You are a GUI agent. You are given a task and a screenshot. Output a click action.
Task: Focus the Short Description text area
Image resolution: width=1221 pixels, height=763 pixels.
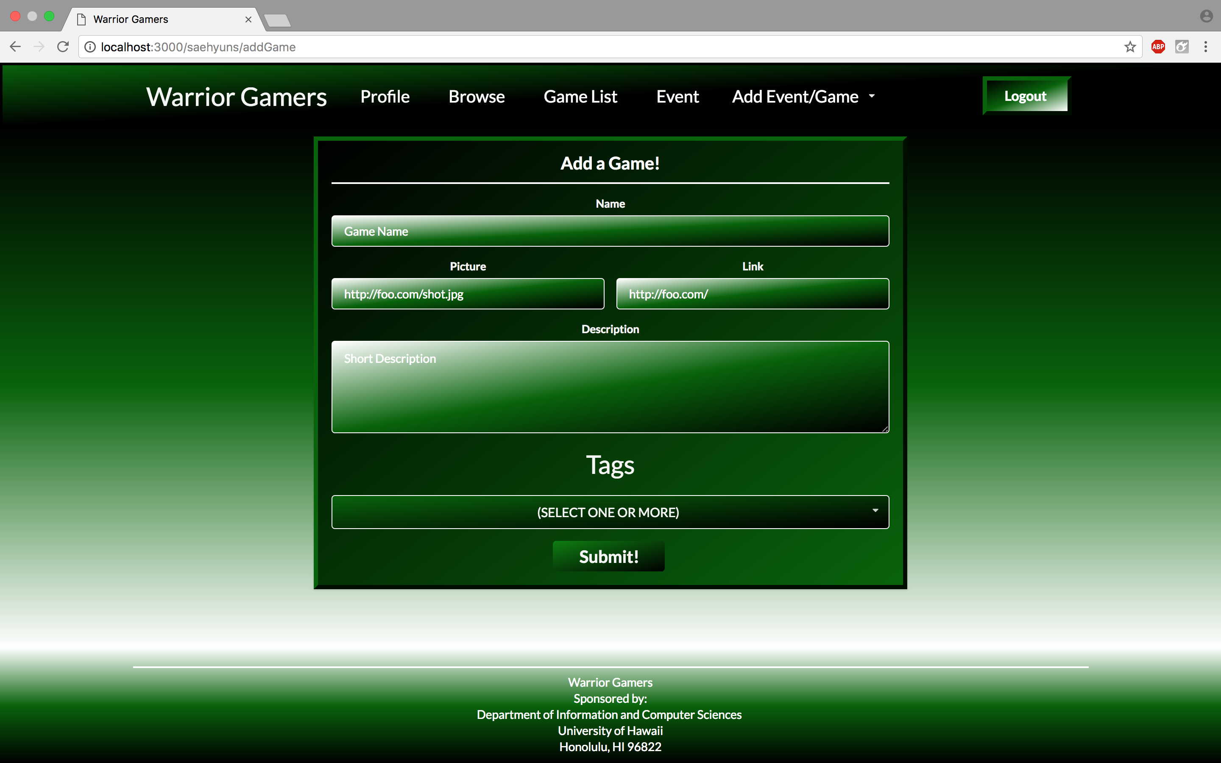pos(610,387)
